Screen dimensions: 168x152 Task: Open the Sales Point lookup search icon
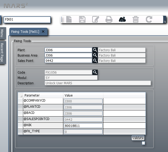95,61
